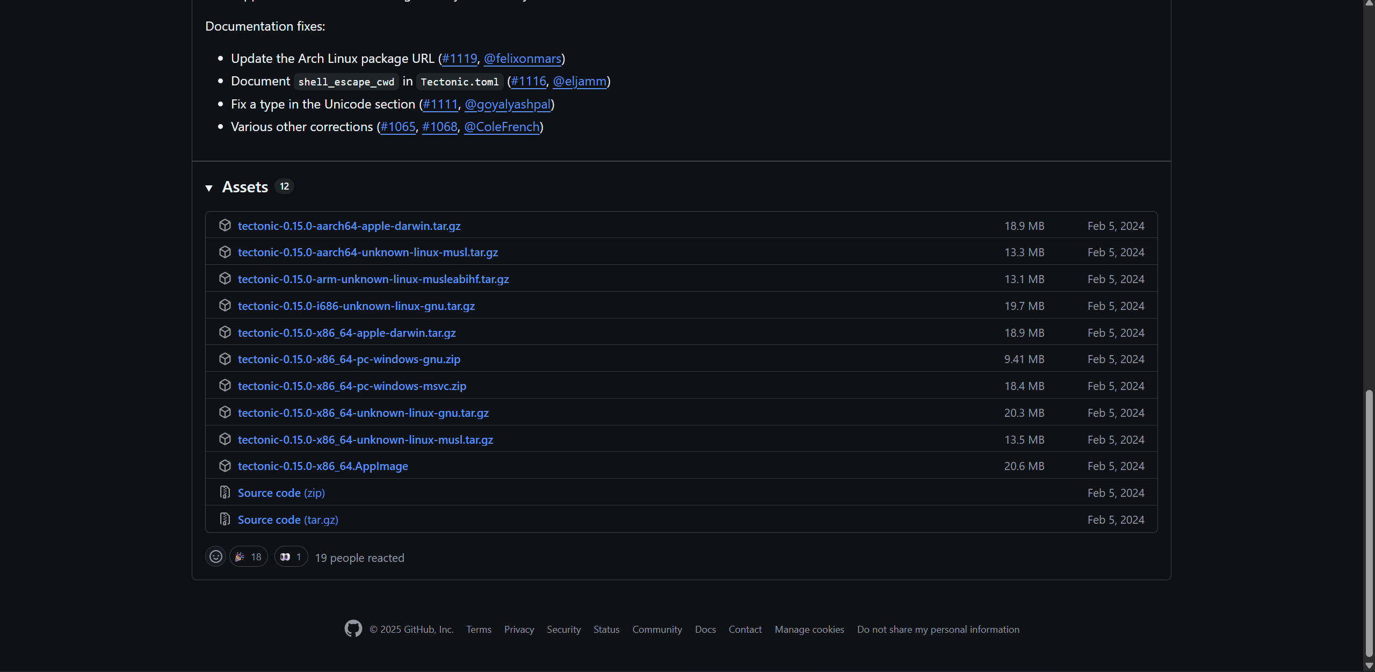Collapse the Assets section triangle
Viewport: 1375px width, 672px height.
(x=209, y=187)
